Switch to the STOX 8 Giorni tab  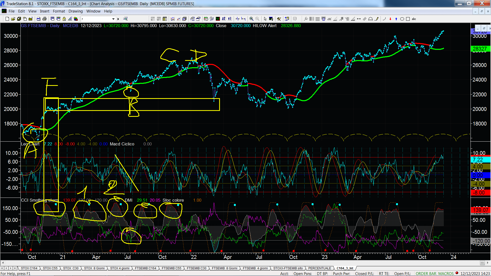94,268
